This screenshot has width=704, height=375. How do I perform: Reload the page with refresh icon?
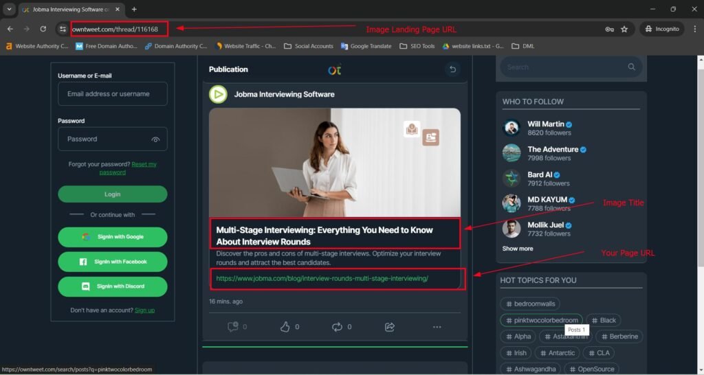tap(43, 29)
